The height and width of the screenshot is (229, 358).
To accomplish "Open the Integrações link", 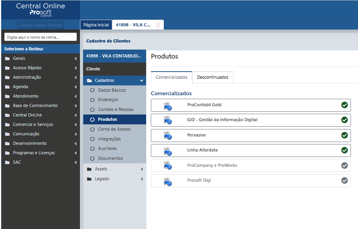I will (109, 139).
